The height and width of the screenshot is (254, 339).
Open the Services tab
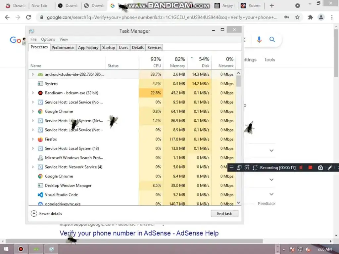(x=155, y=48)
